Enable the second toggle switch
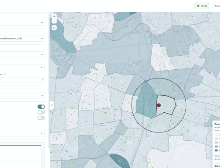The width and height of the screenshot is (220, 168). pyautogui.click(x=41, y=112)
